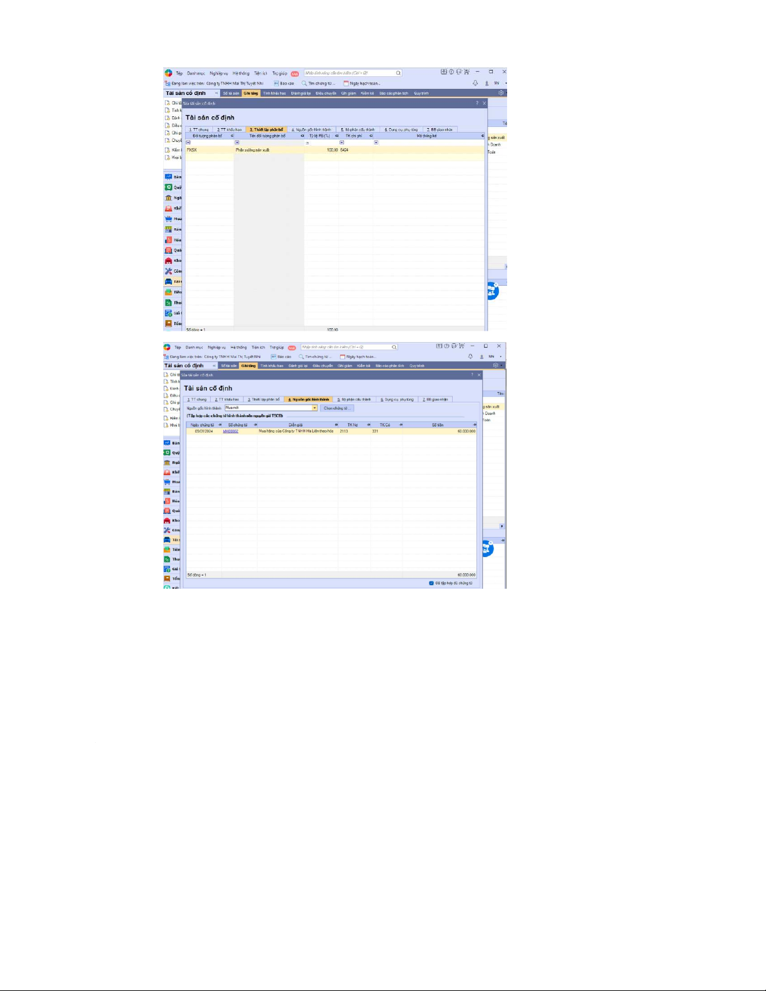This screenshot has width=766, height=991.
Task: Switch to '5. Bộ phận cấu thành' tab in lower dialog
Action: pyautogui.click(x=355, y=400)
